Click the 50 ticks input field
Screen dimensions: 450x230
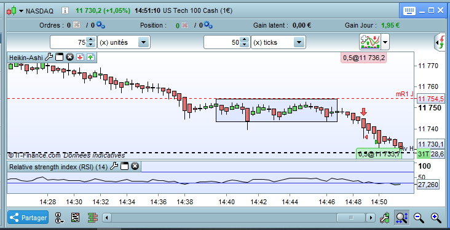pyautogui.click(x=221, y=42)
